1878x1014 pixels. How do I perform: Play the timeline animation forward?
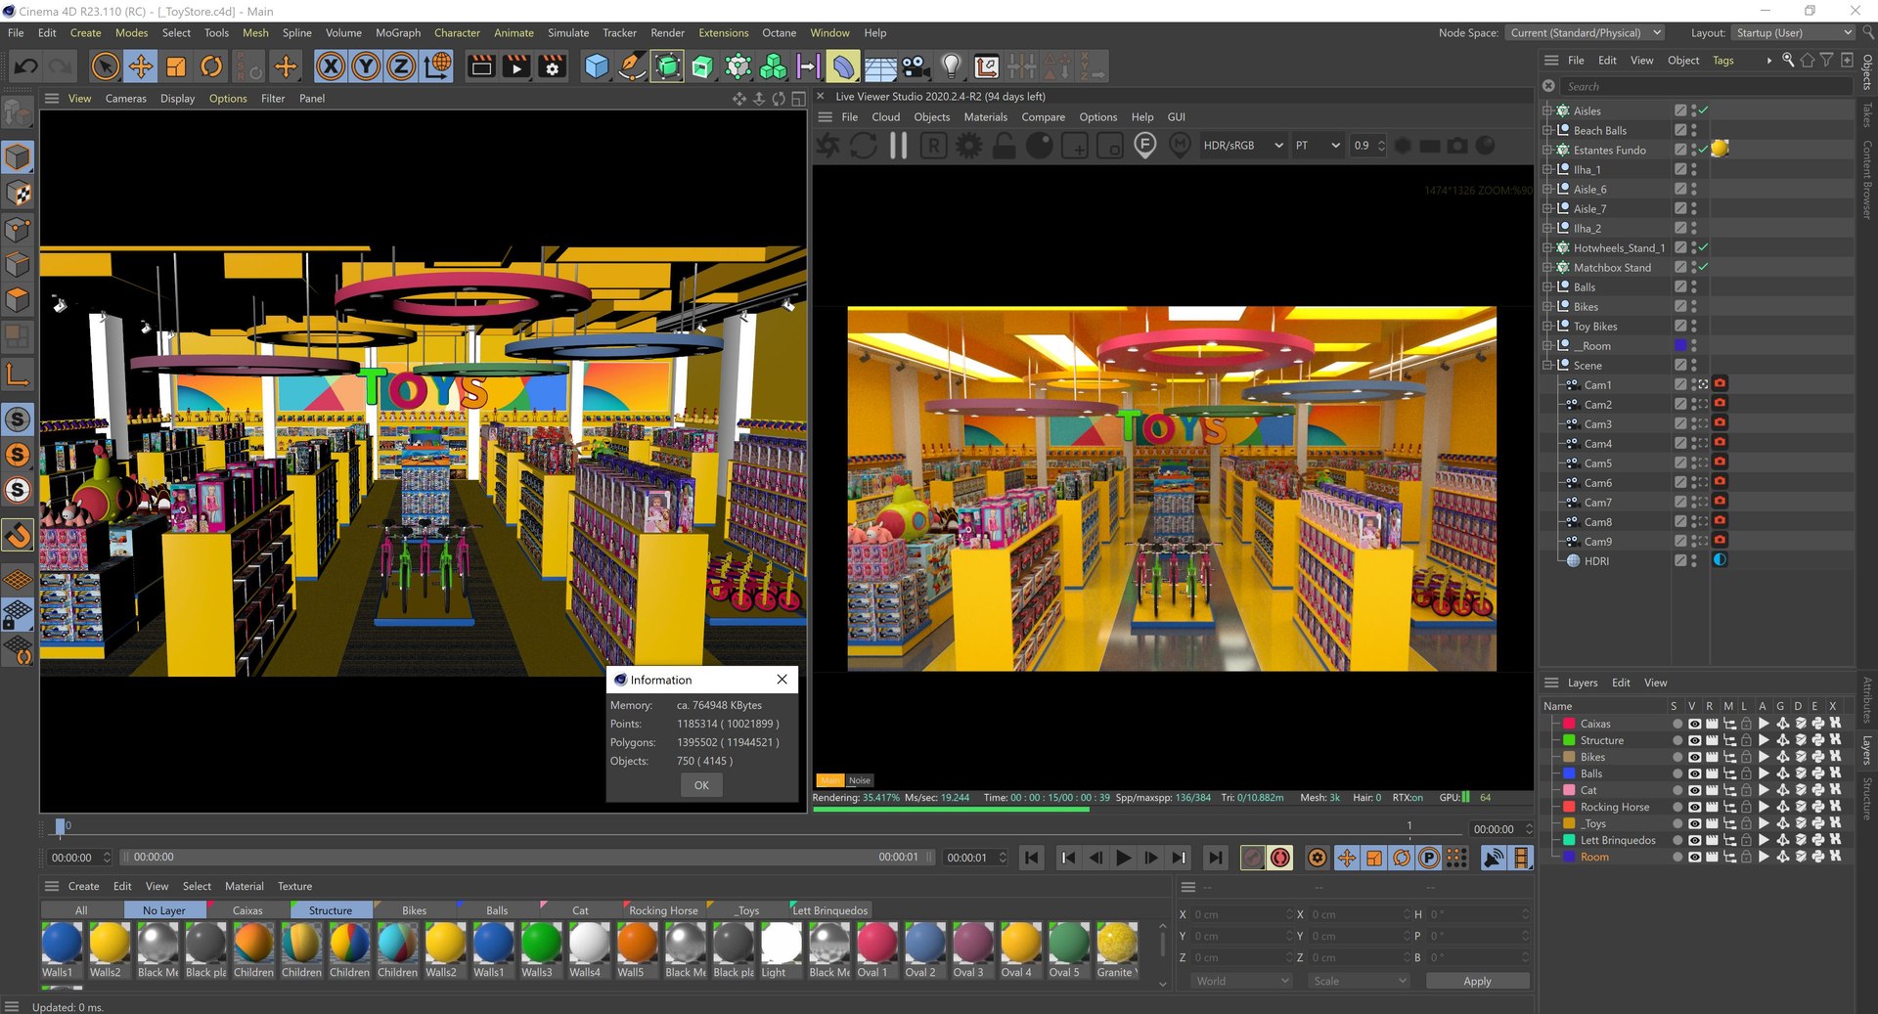coord(1124,858)
